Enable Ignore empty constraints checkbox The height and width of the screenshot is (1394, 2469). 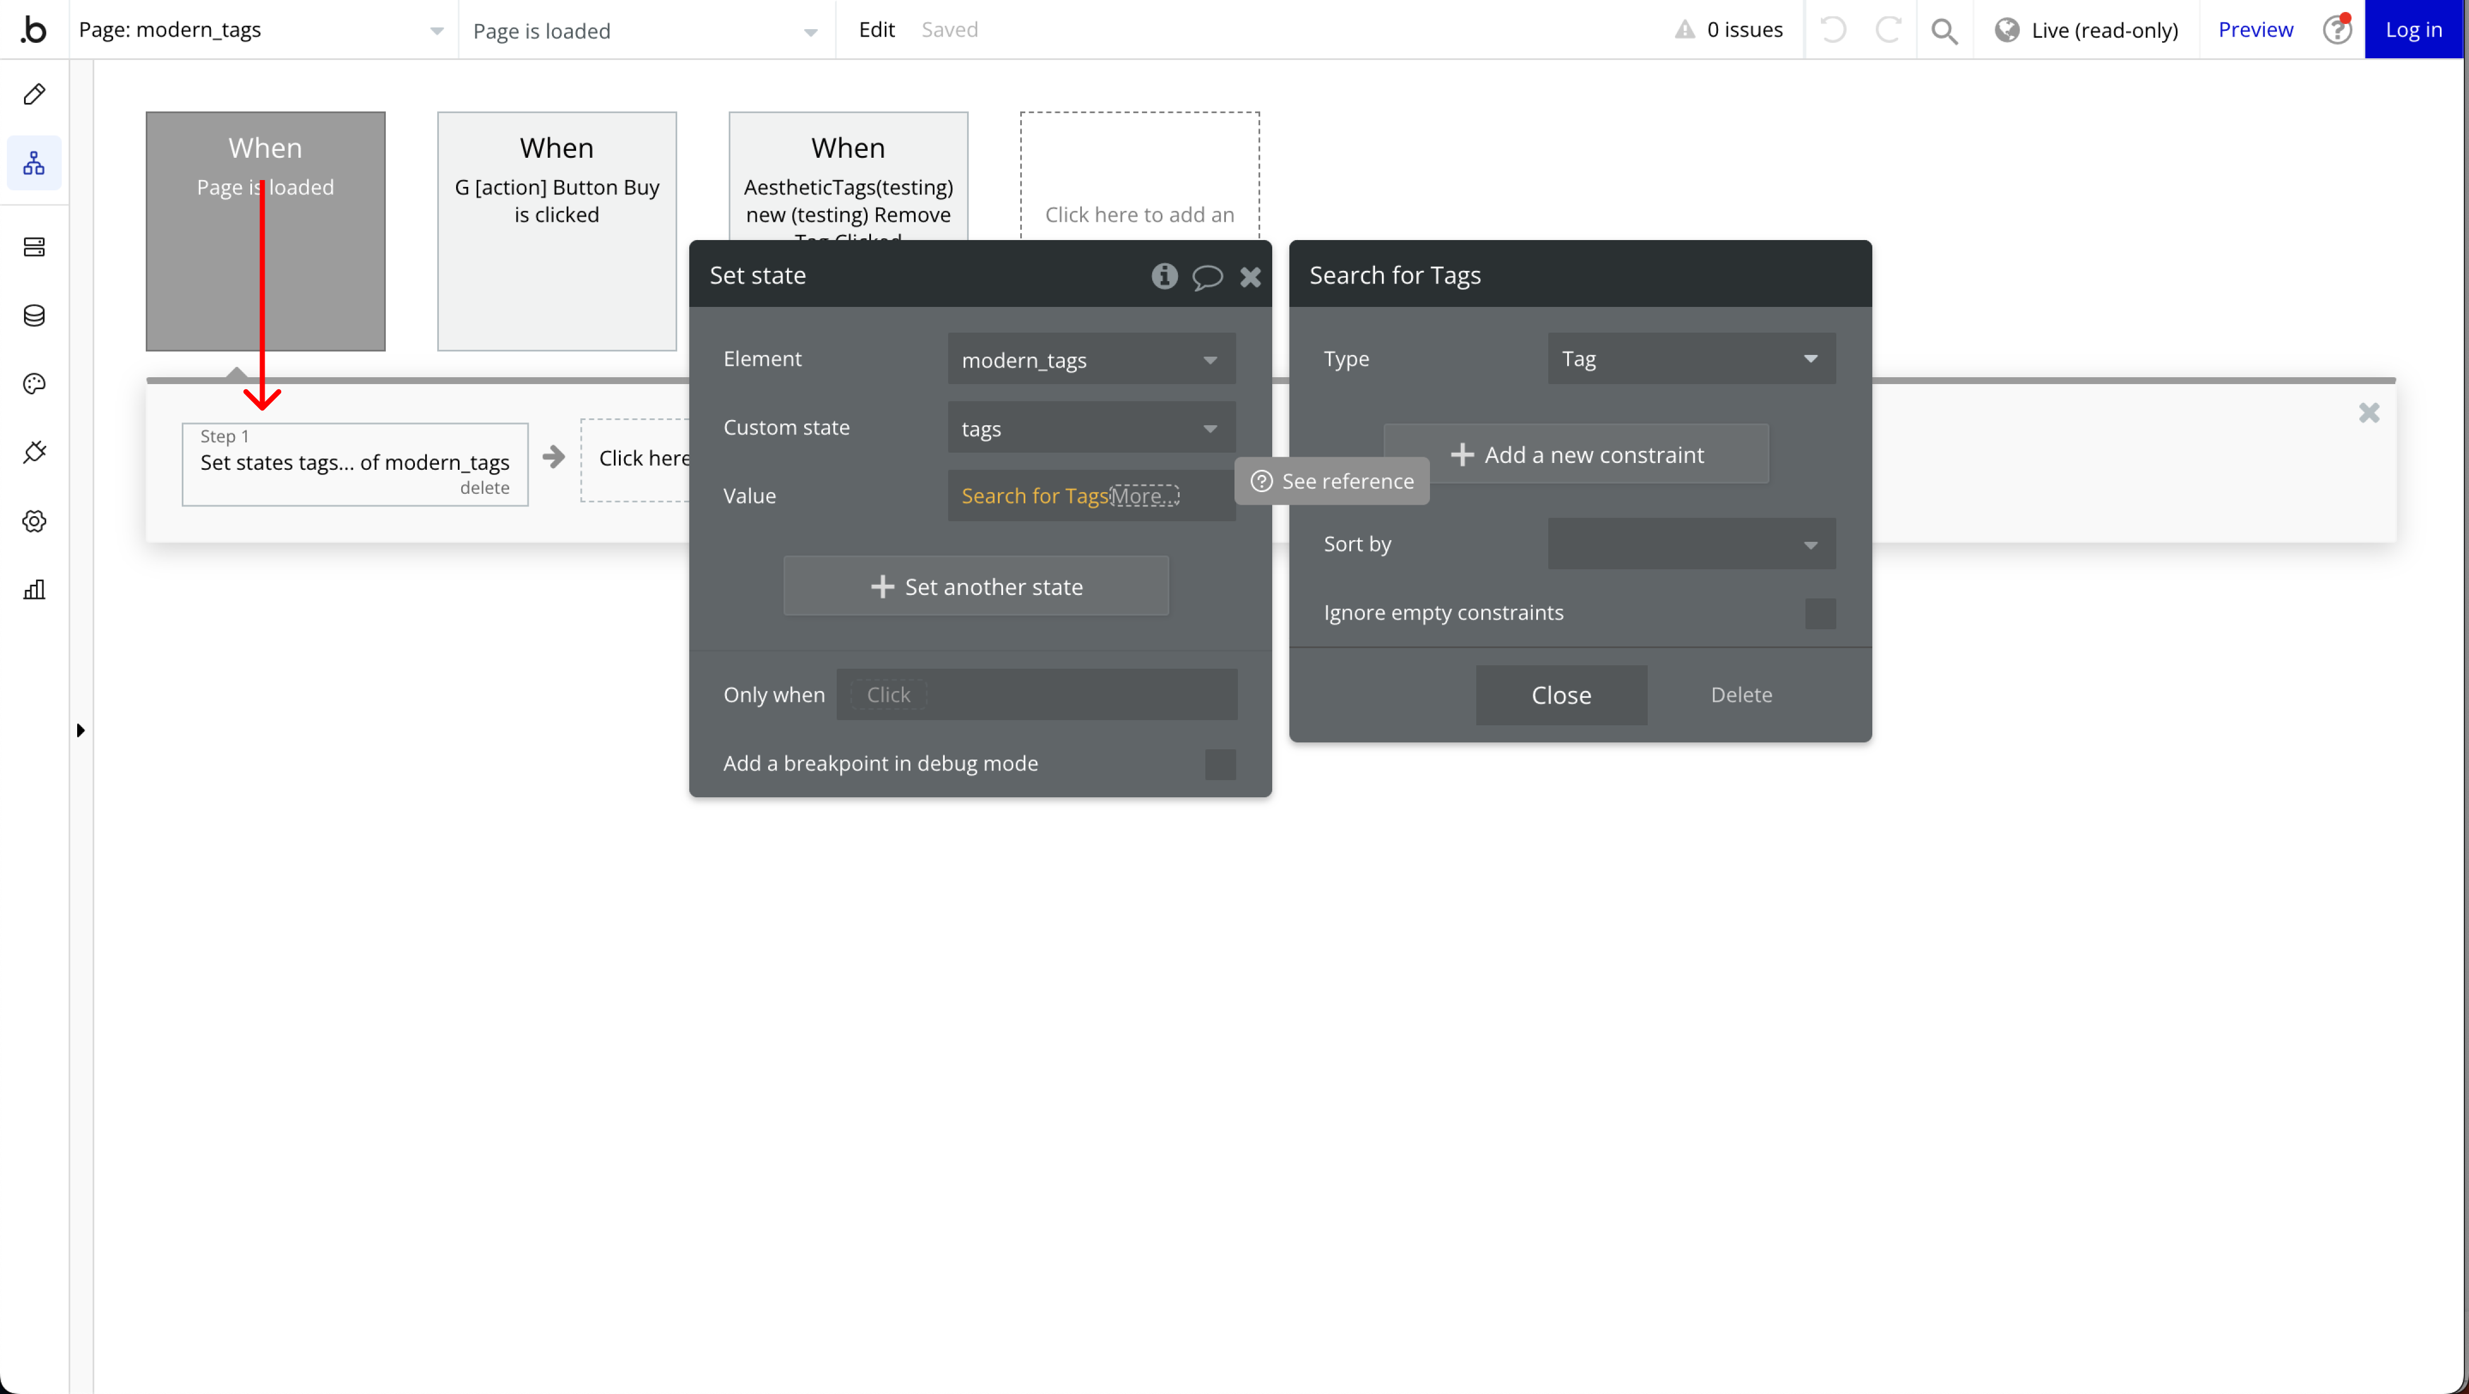pyautogui.click(x=1819, y=614)
